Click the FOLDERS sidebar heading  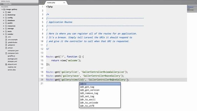click(5, 7)
